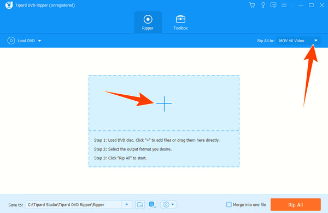Toggle the hardware acceleration icon

153,205
